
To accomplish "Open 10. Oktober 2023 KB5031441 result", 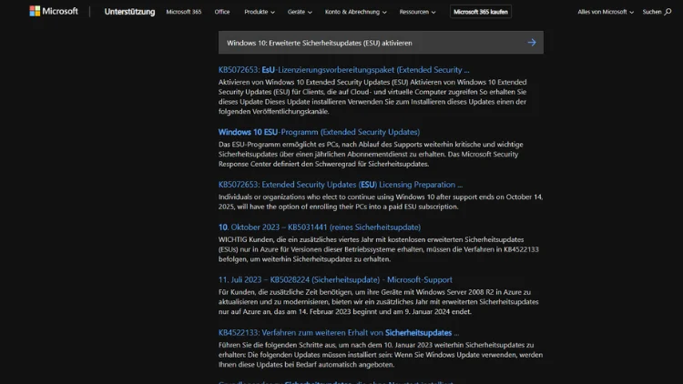I will (x=320, y=227).
